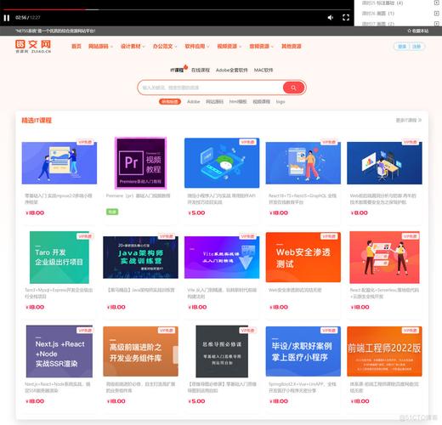442x425 pixels.
Task: Expand the 音频资源 dropdown menu
Action: [x=262, y=46]
